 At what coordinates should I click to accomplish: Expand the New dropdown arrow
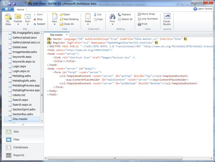pyautogui.click(x=55, y=24)
